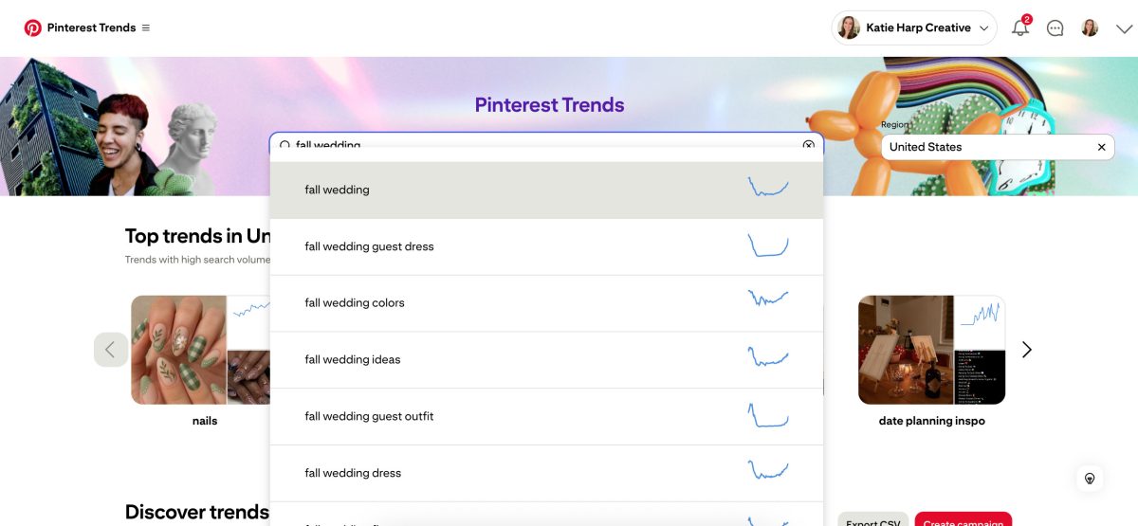Select the 'fall wedding guest dress' suggestion
Image resolution: width=1138 pixels, height=526 pixels.
point(546,246)
